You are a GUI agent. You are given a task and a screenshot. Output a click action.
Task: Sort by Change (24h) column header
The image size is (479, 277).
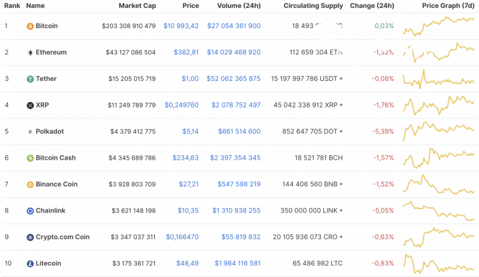(x=372, y=5)
